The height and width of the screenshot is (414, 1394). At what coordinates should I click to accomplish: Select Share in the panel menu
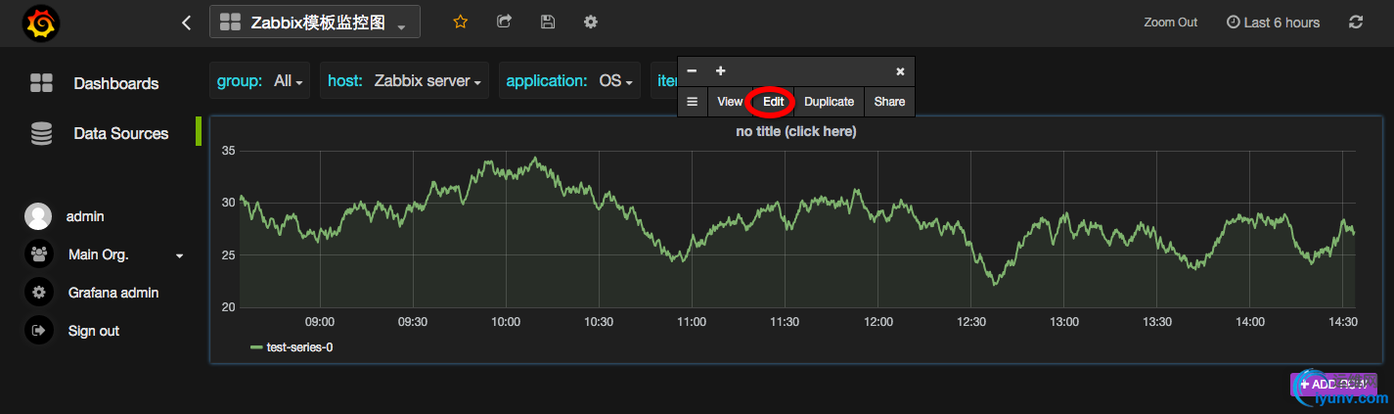point(889,102)
